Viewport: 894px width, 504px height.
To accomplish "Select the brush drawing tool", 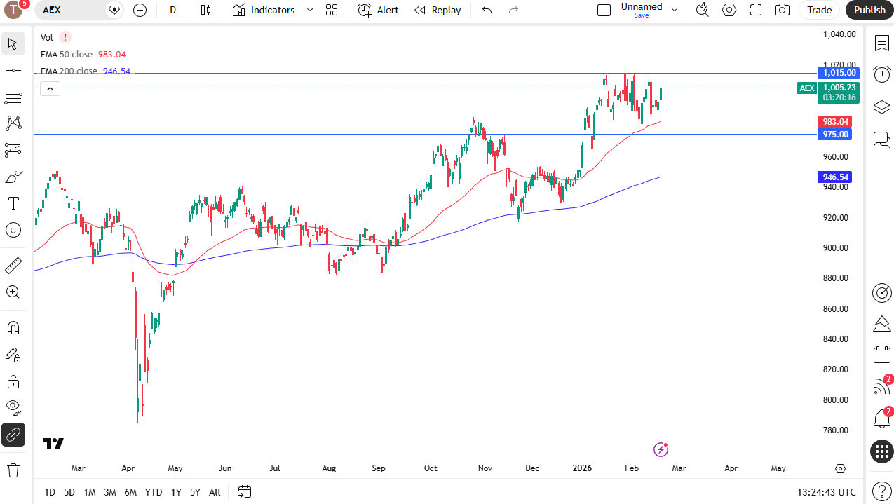I will coord(13,177).
